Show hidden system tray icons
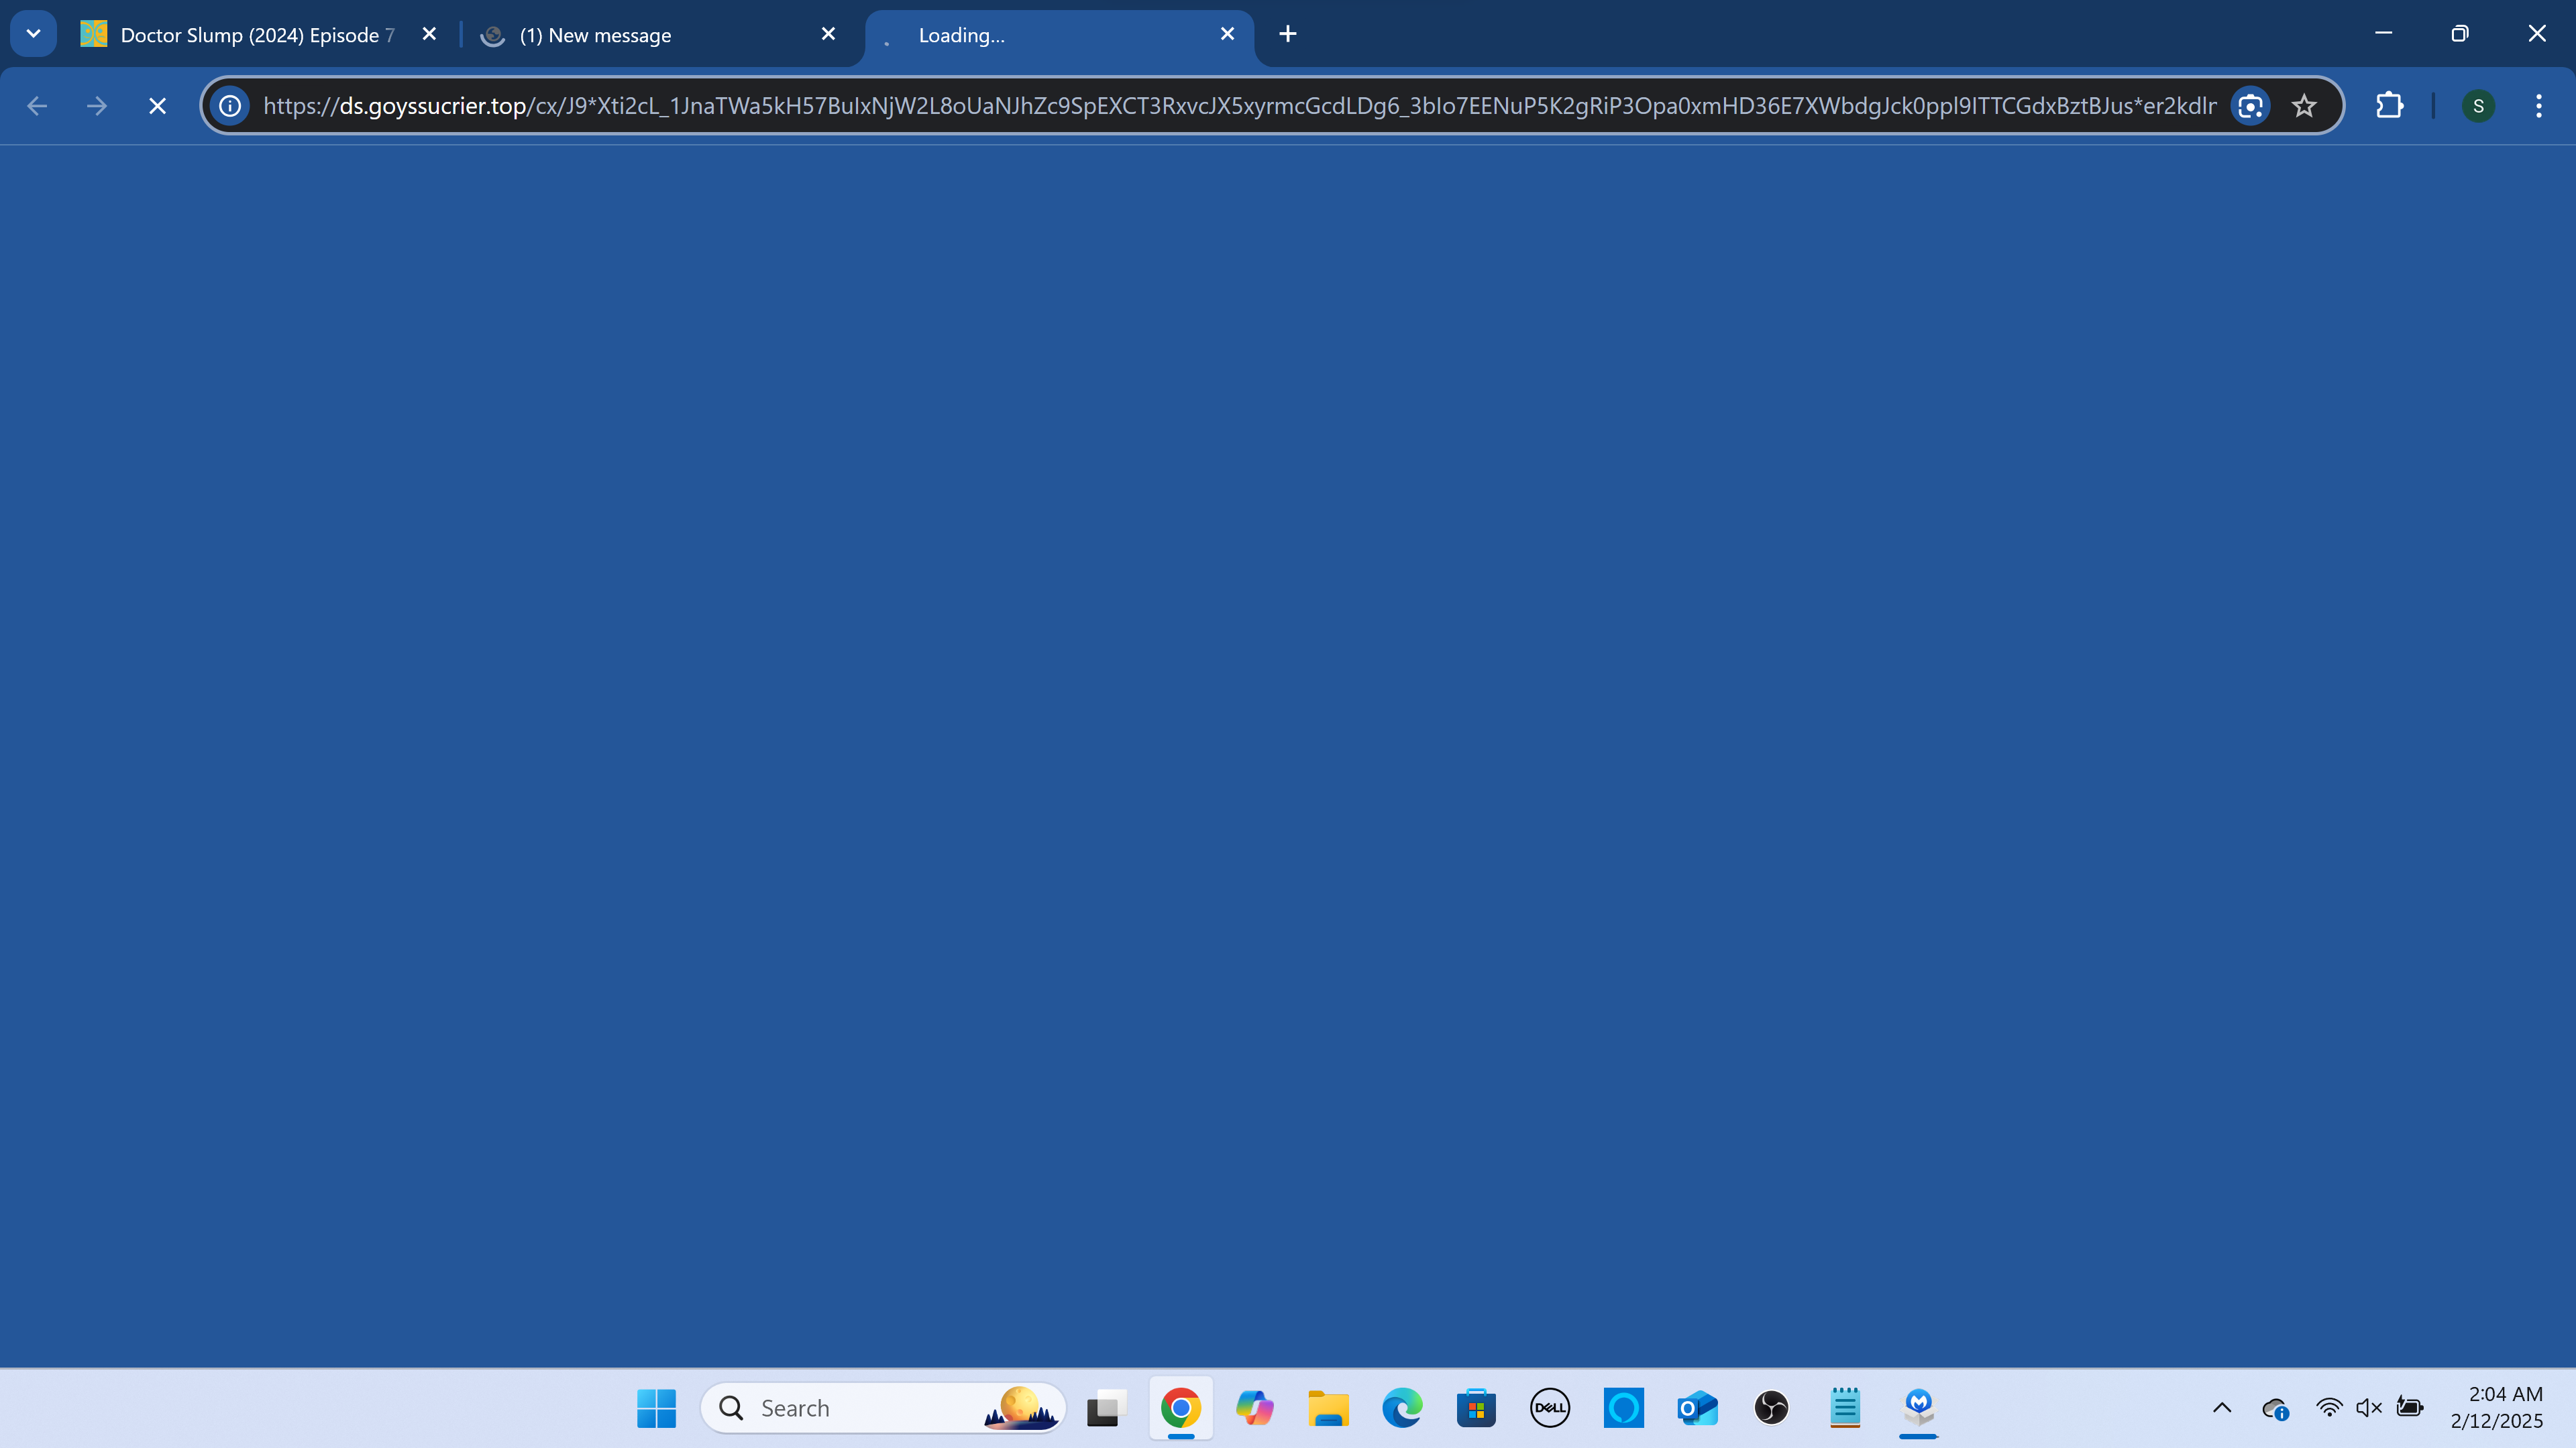This screenshot has width=2576, height=1448. (2222, 1408)
